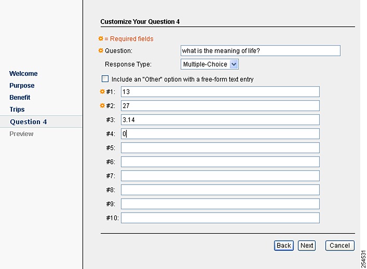Open the Response Type dropdown arrow
Viewport: 367px width, 269px height.
point(234,64)
